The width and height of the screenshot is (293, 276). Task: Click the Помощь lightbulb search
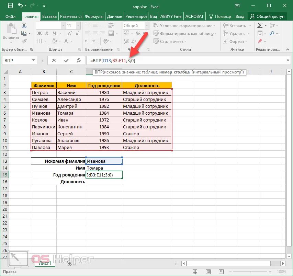[x=220, y=16]
